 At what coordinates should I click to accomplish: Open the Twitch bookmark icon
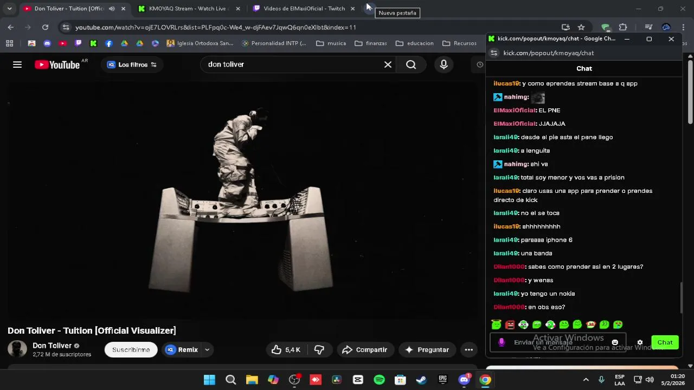(78, 43)
